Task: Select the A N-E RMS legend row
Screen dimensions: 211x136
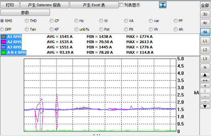Action: tap(17, 53)
